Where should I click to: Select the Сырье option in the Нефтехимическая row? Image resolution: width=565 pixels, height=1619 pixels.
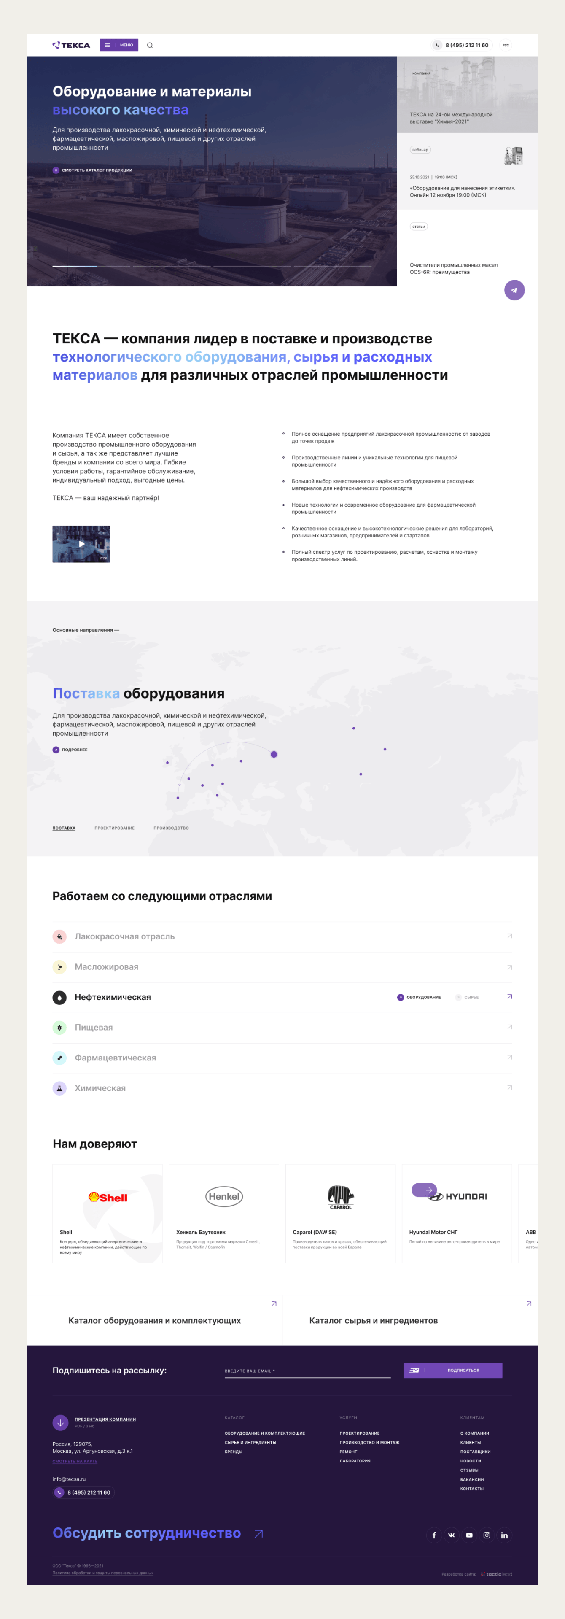pyautogui.click(x=467, y=997)
